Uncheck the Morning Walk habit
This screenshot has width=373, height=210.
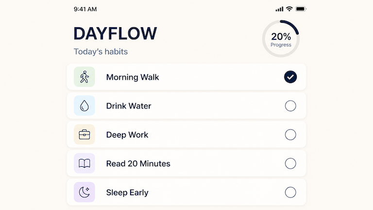(x=290, y=77)
